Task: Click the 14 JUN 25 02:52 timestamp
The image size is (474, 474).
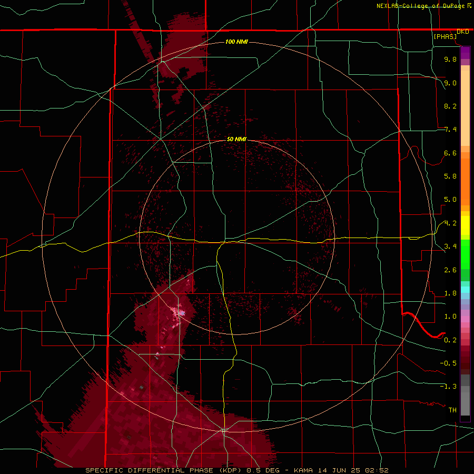Action: tap(353, 470)
